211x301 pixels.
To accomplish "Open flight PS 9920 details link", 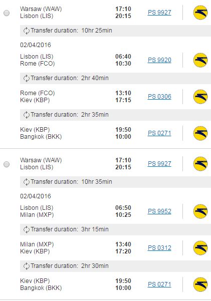I will coord(159,60).
